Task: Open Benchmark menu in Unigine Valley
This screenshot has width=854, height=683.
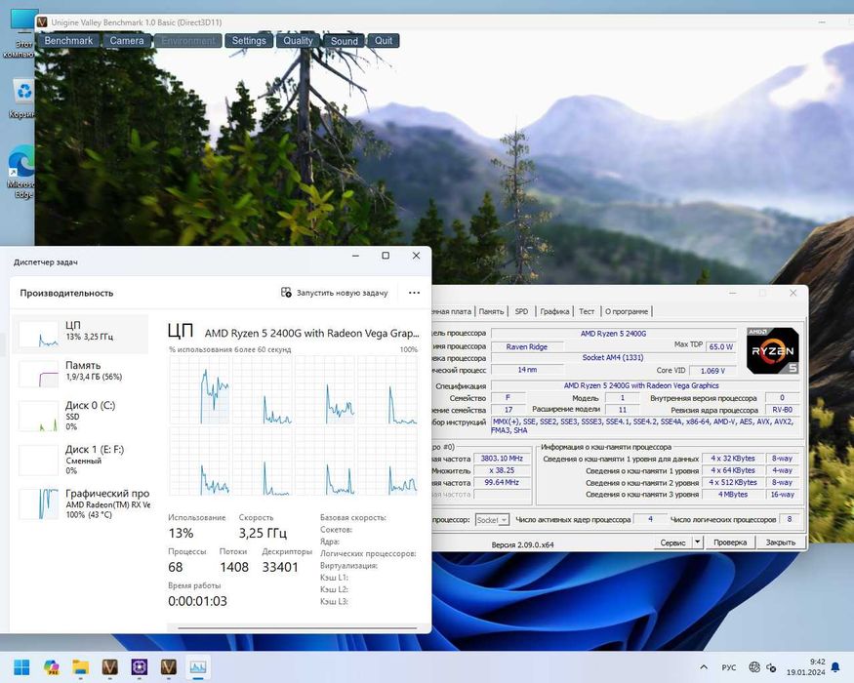Action: 68,41
